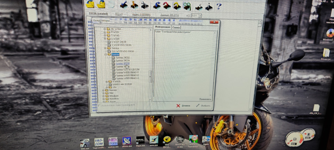The image size is (334, 150).
Task: Click the blue question mark help icon
Action: (x=219, y=6)
